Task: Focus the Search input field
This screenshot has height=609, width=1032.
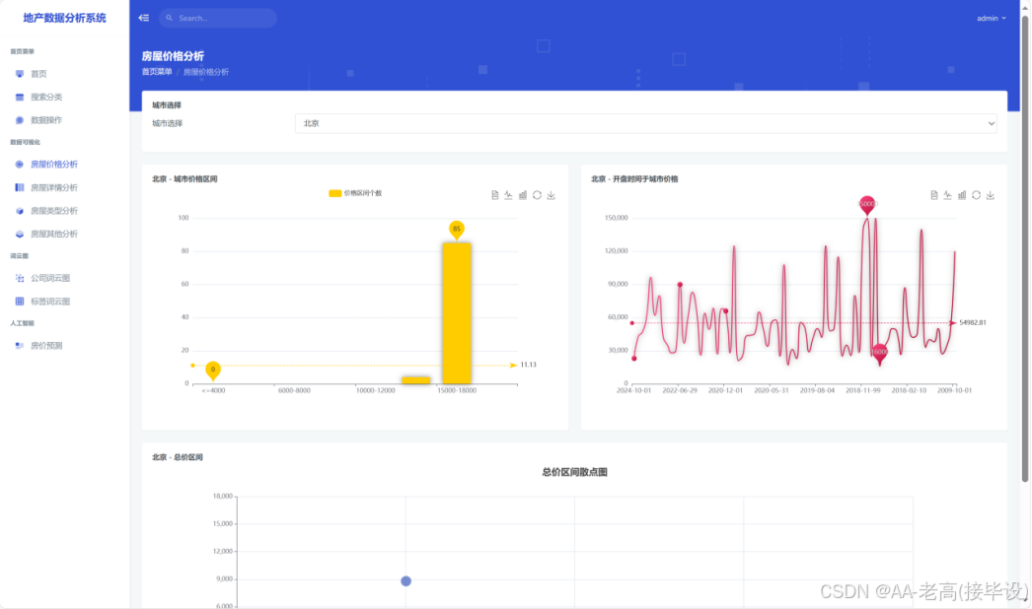Action: coord(217,19)
